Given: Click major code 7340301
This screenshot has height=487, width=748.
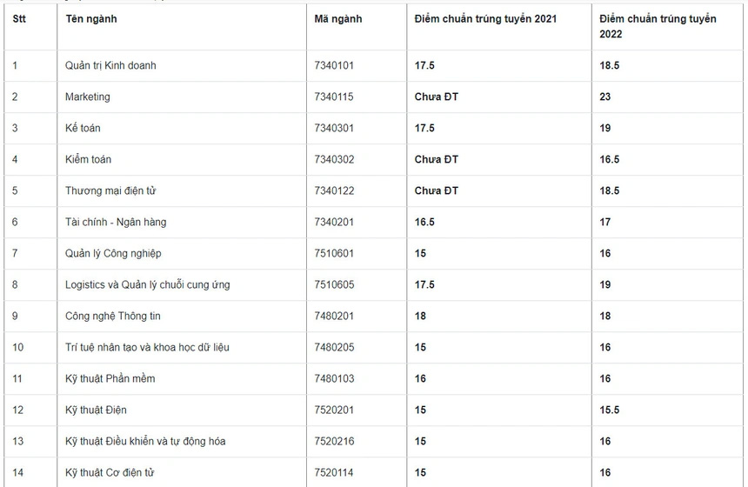Looking at the screenshot, I should point(334,128).
